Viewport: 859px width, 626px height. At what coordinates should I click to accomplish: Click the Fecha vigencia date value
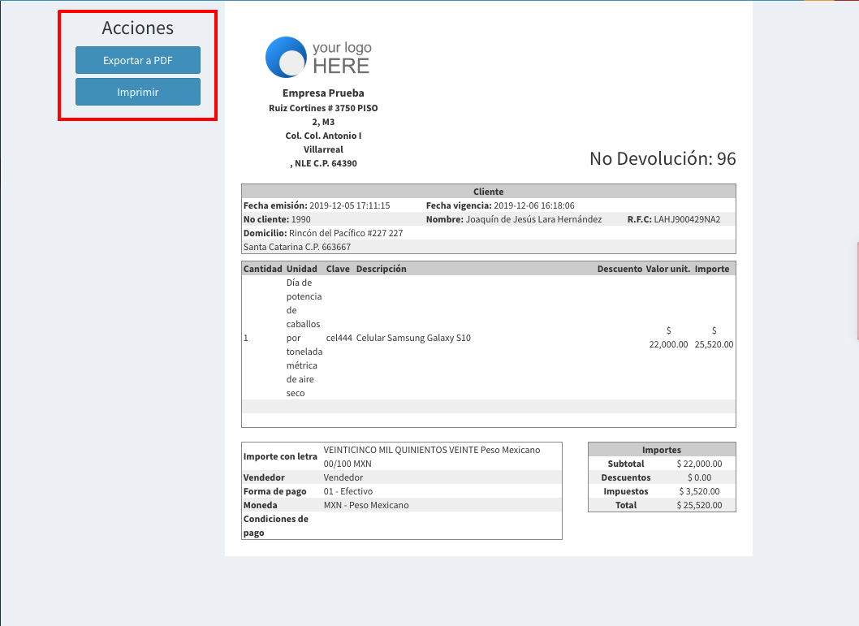tap(533, 205)
